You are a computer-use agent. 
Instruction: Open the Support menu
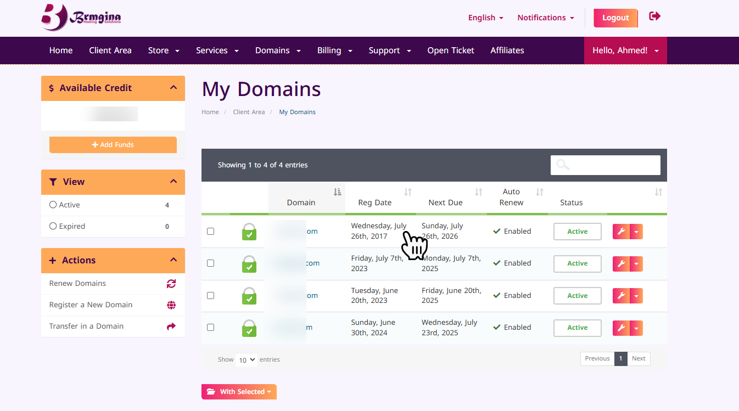click(x=390, y=50)
